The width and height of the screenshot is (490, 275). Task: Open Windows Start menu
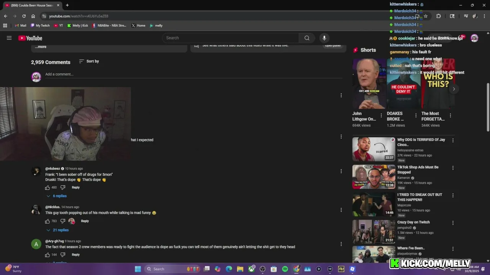coord(138,269)
